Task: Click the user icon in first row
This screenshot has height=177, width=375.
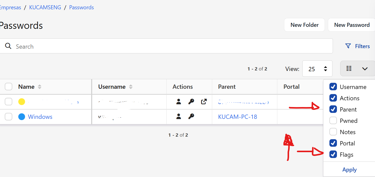Action: click(179, 102)
